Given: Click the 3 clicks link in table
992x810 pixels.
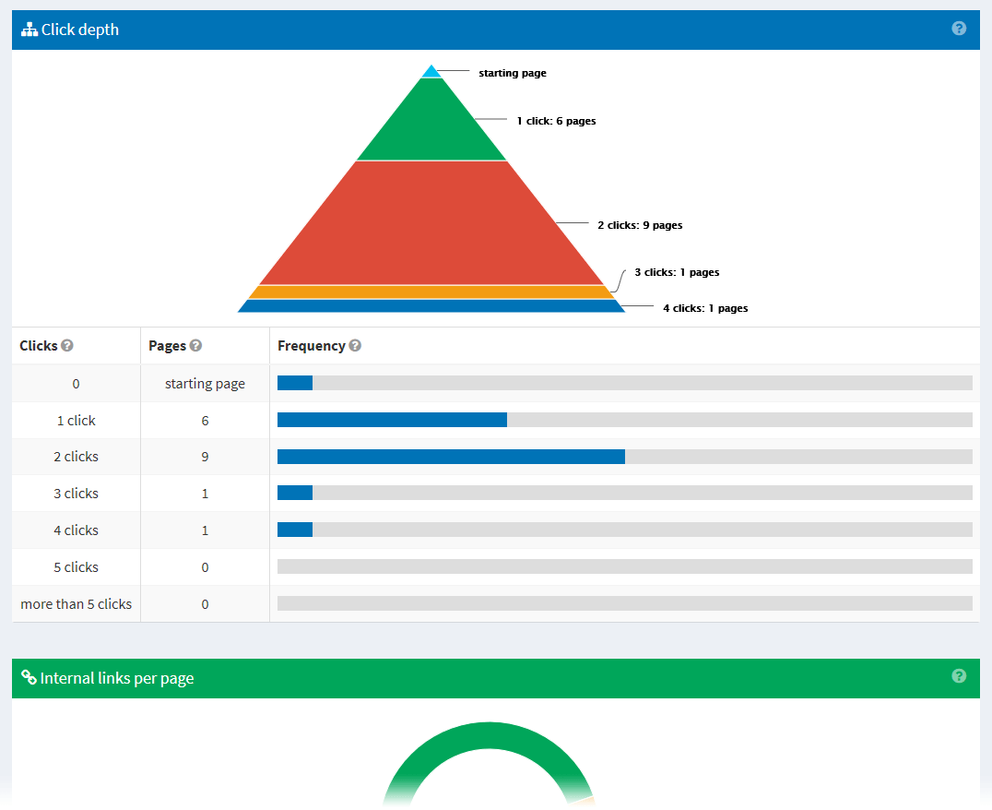Looking at the screenshot, I should [76, 493].
